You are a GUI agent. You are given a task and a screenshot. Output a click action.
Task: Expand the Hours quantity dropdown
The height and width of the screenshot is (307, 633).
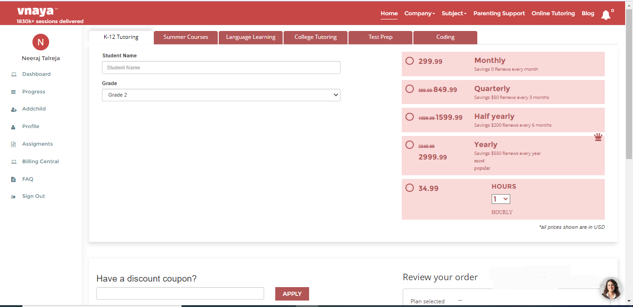click(x=500, y=199)
